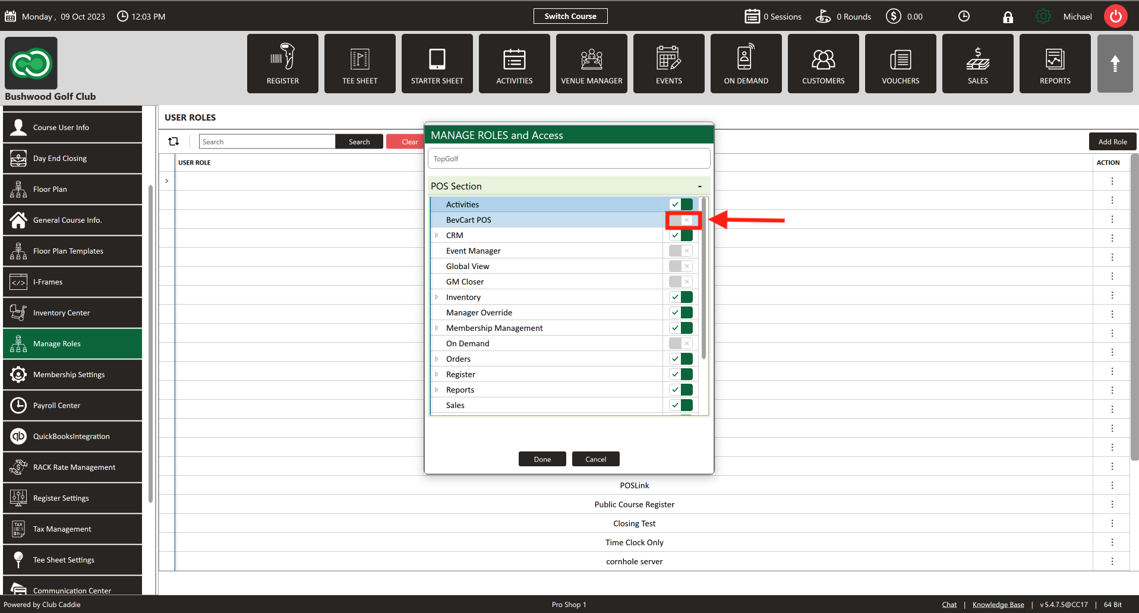Click the user roles grid scrollbar
The image size is (1139, 613).
(x=1134, y=308)
